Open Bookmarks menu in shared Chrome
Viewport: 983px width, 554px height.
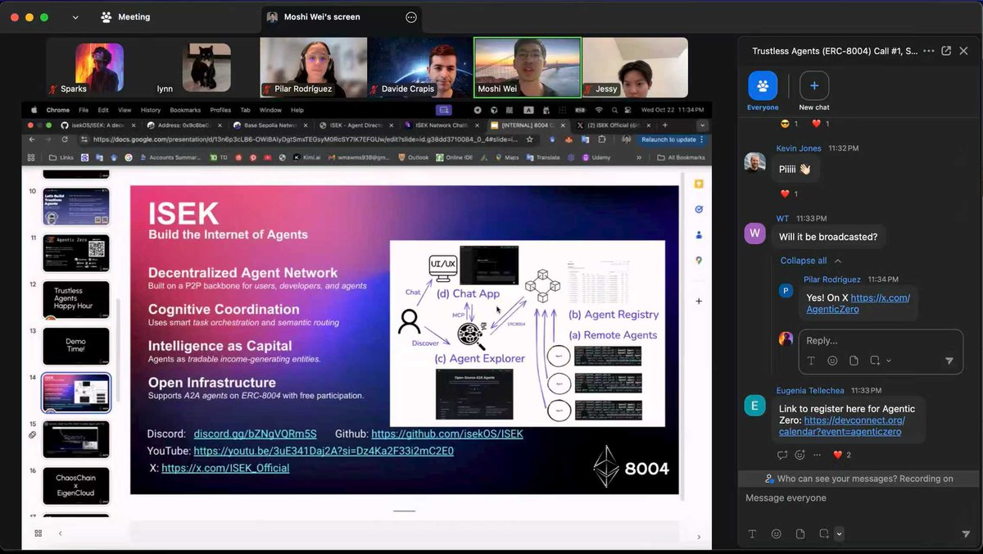point(185,110)
